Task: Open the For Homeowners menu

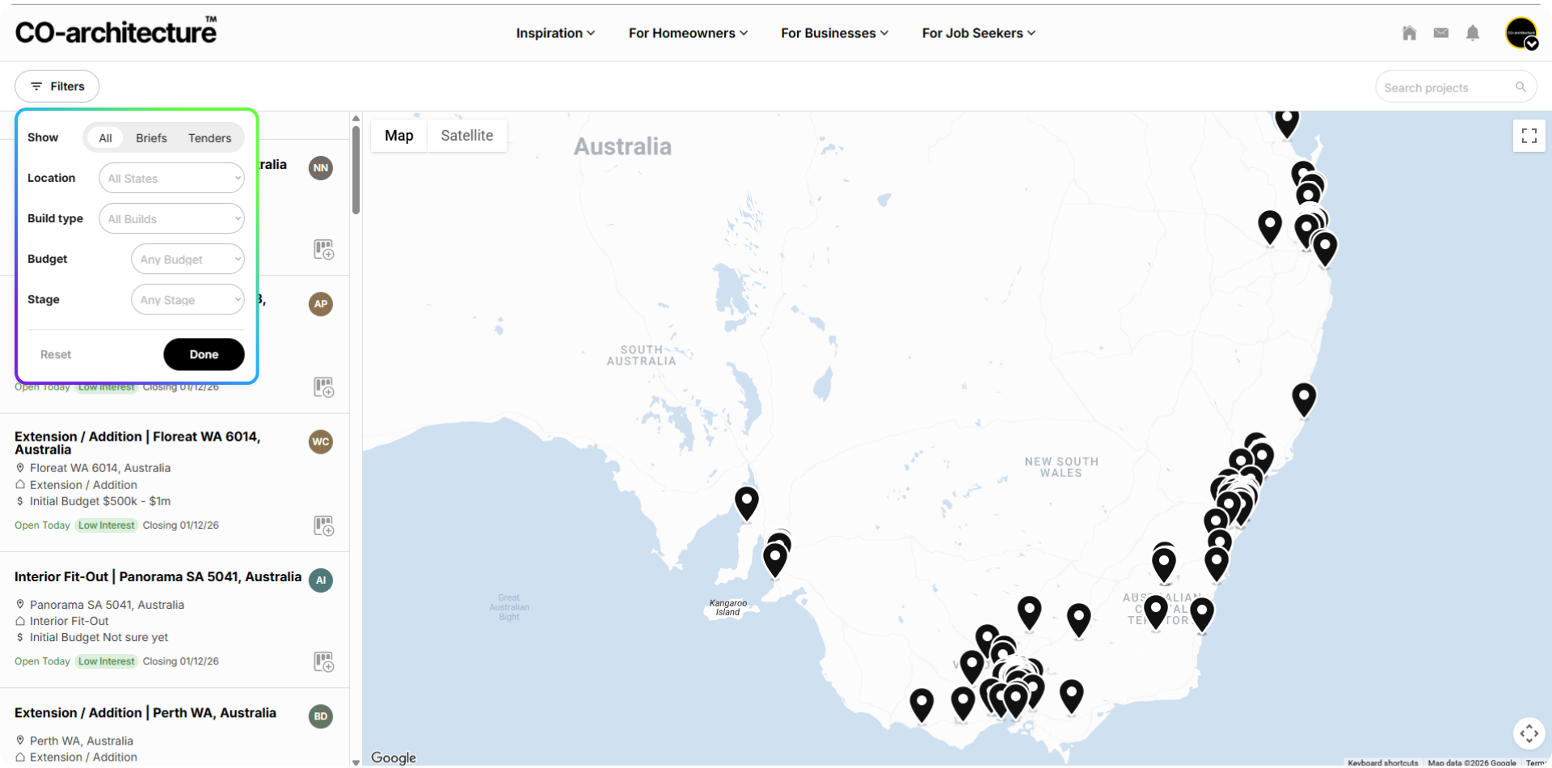Action: click(688, 33)
